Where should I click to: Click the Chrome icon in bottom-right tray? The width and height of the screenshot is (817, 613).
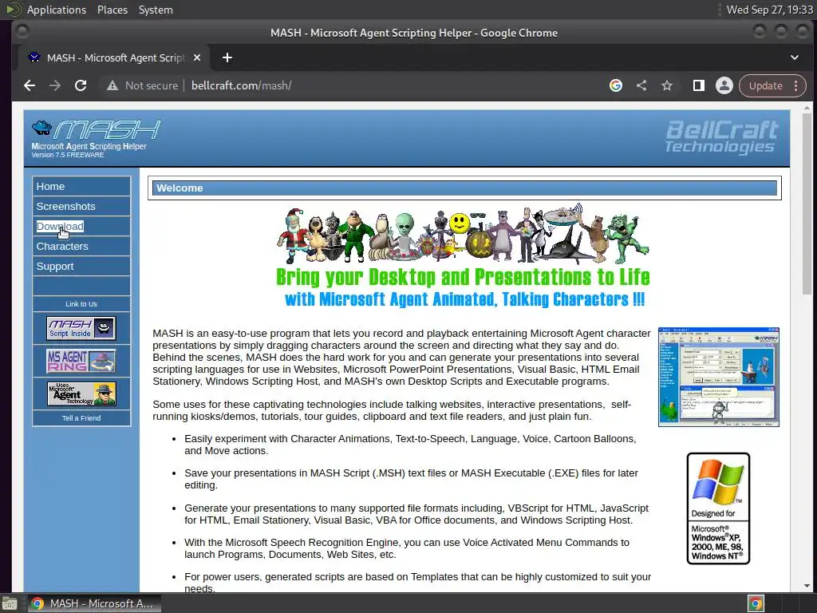(756, 603)
